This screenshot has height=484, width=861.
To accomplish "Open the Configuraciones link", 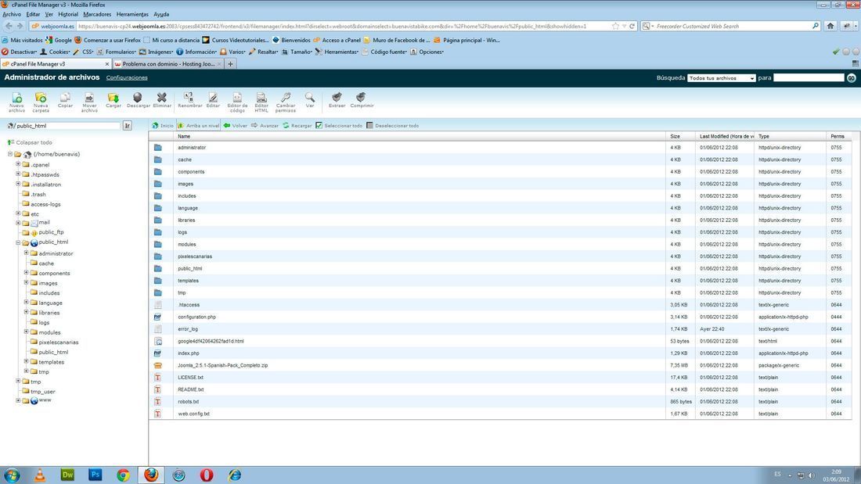I will click(x=127, y=78).
